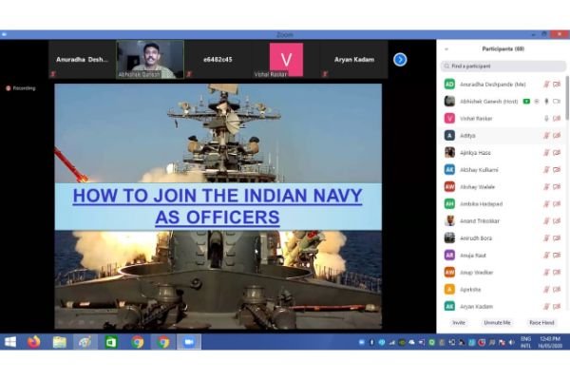
Task: Click the participants list scrollbar
Action: point(567,98)
